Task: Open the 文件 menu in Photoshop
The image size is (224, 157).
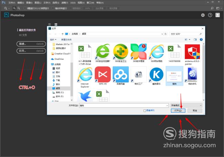Action: [12, 3]
